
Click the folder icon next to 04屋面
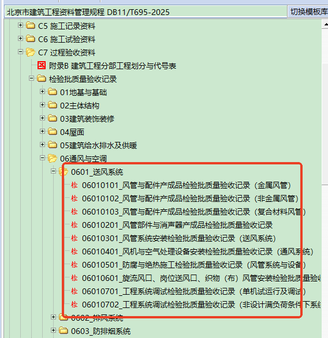(53, 132)
